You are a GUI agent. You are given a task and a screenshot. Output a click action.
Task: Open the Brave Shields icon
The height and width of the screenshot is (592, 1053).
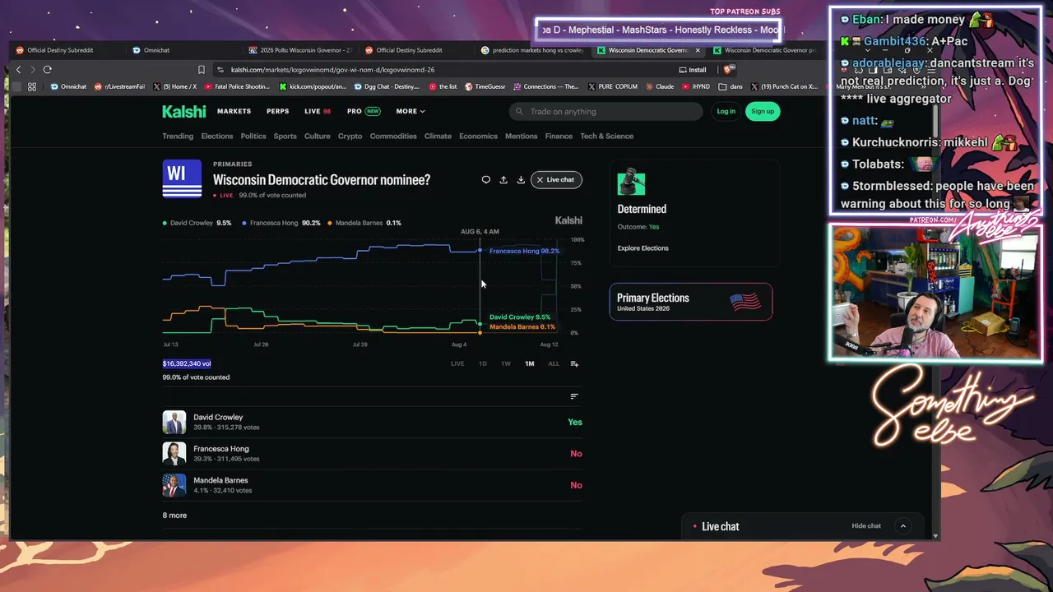[x=730, y=70]
